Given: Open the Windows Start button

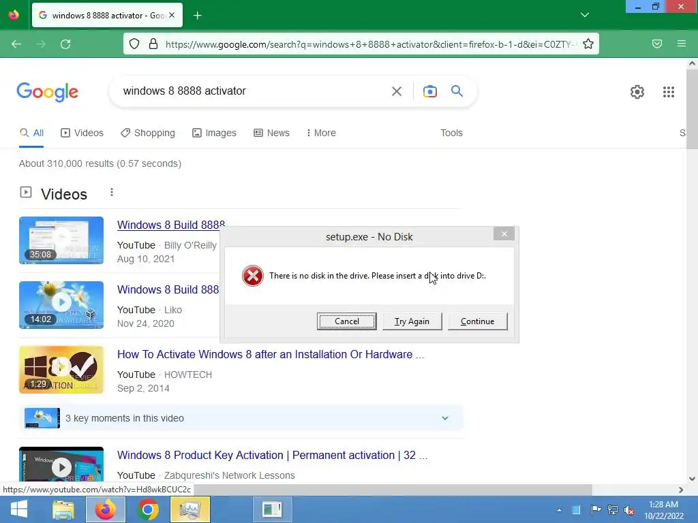Looking at the screenshot, I should tap(18, 509).
